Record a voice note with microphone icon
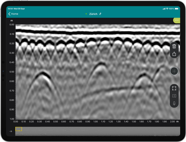186x142 pixels. coord(174,103)
